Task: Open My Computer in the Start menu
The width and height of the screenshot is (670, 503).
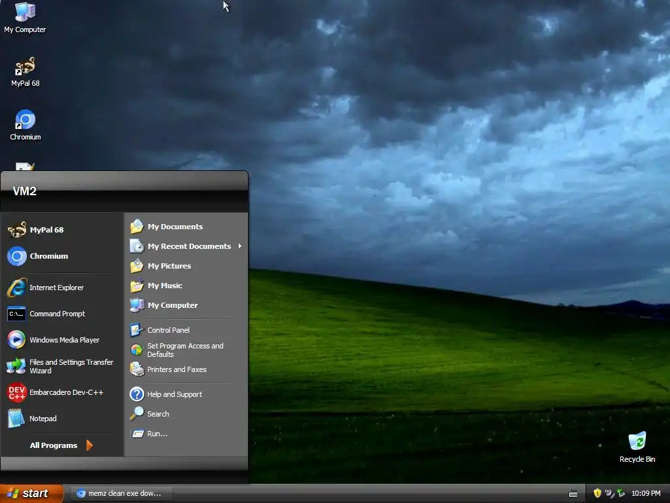Action: [186, 305]
